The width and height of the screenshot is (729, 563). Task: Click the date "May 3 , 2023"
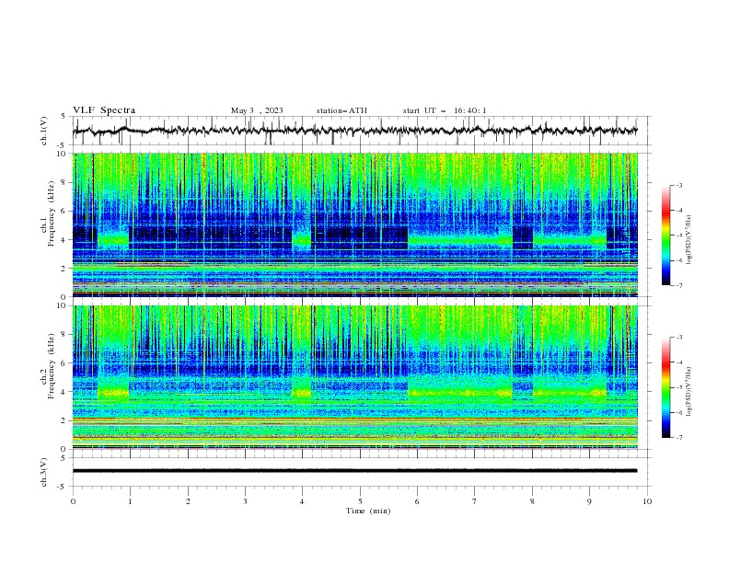pyautogui.click(x=257, y=110)
